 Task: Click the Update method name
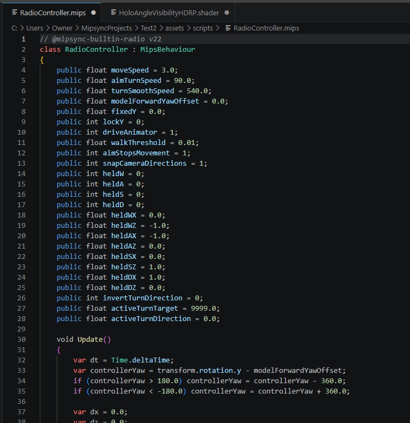click(x=90, y=340)
